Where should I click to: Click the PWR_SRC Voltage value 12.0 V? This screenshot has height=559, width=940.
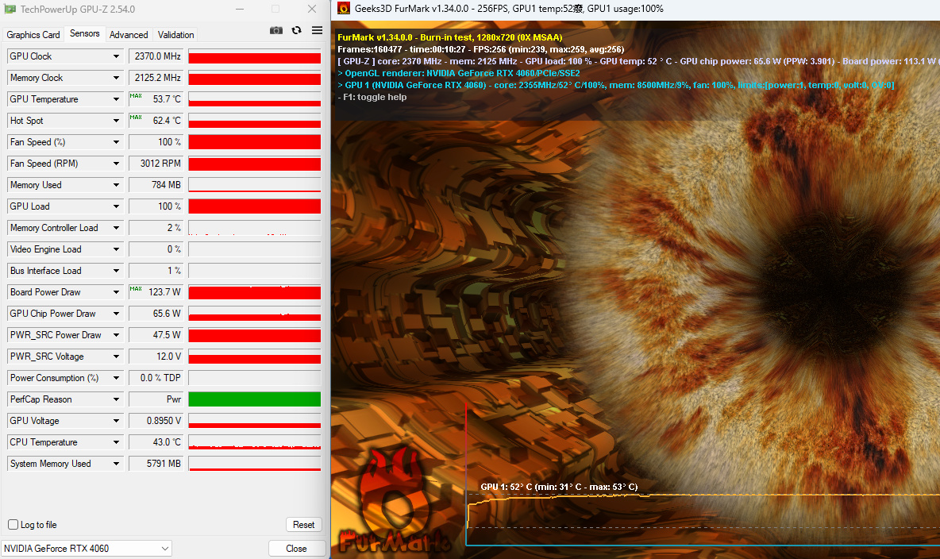click(156, 357)
